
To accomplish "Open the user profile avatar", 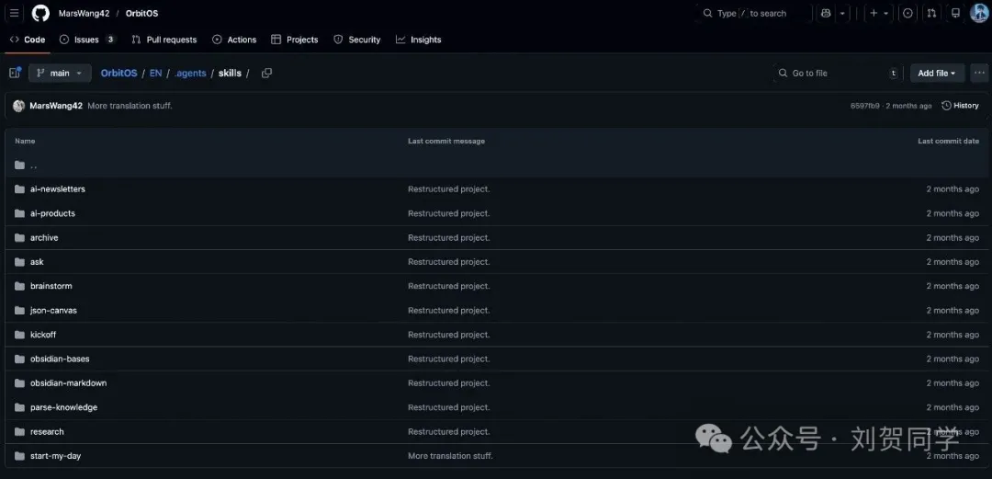I will pos(979,14).
